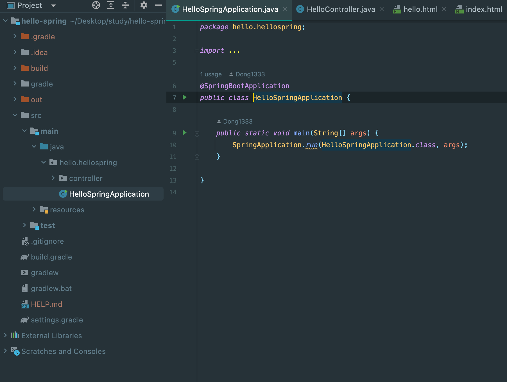Click the 1 usage inlay hint
This screenshot has height=382, width=507.
(x=211, y=74)
